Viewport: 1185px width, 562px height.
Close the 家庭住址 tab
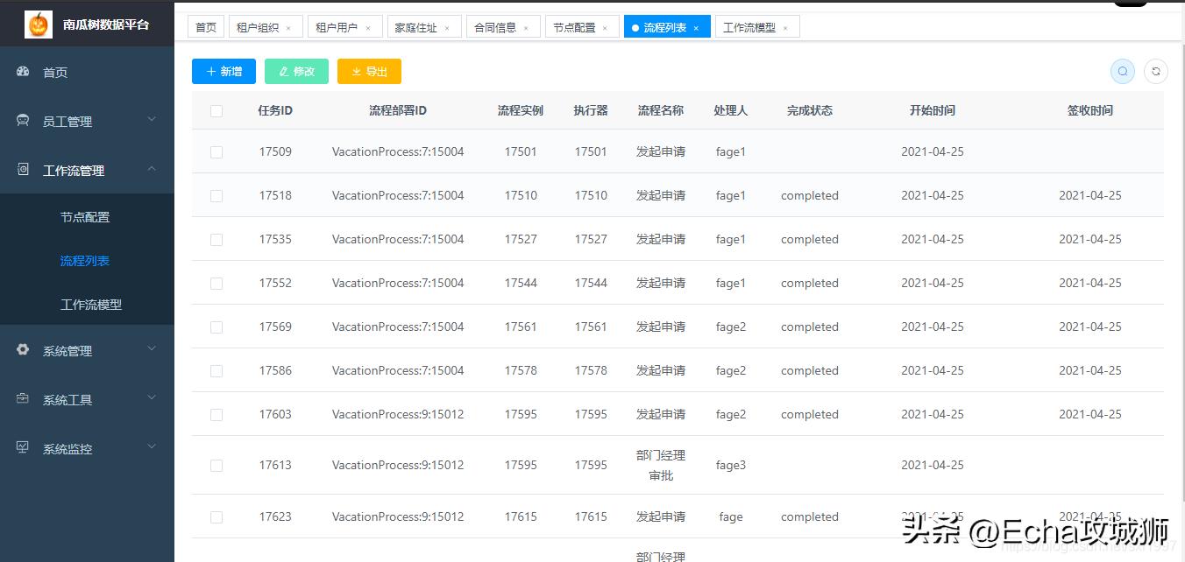(449, 26)
